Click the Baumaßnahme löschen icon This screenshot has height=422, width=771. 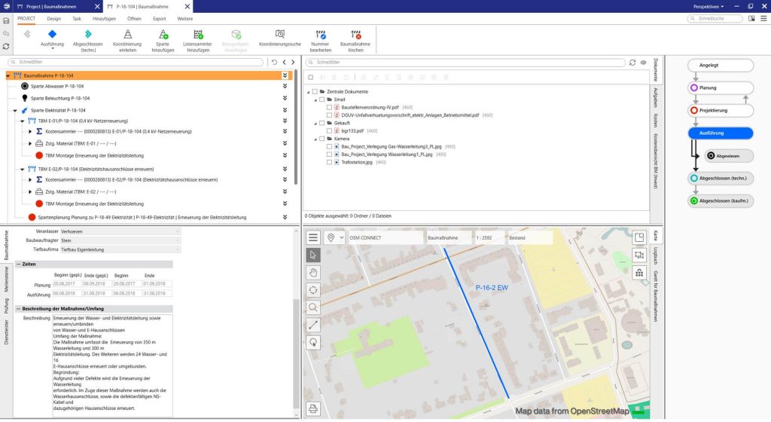pos(357,35)
